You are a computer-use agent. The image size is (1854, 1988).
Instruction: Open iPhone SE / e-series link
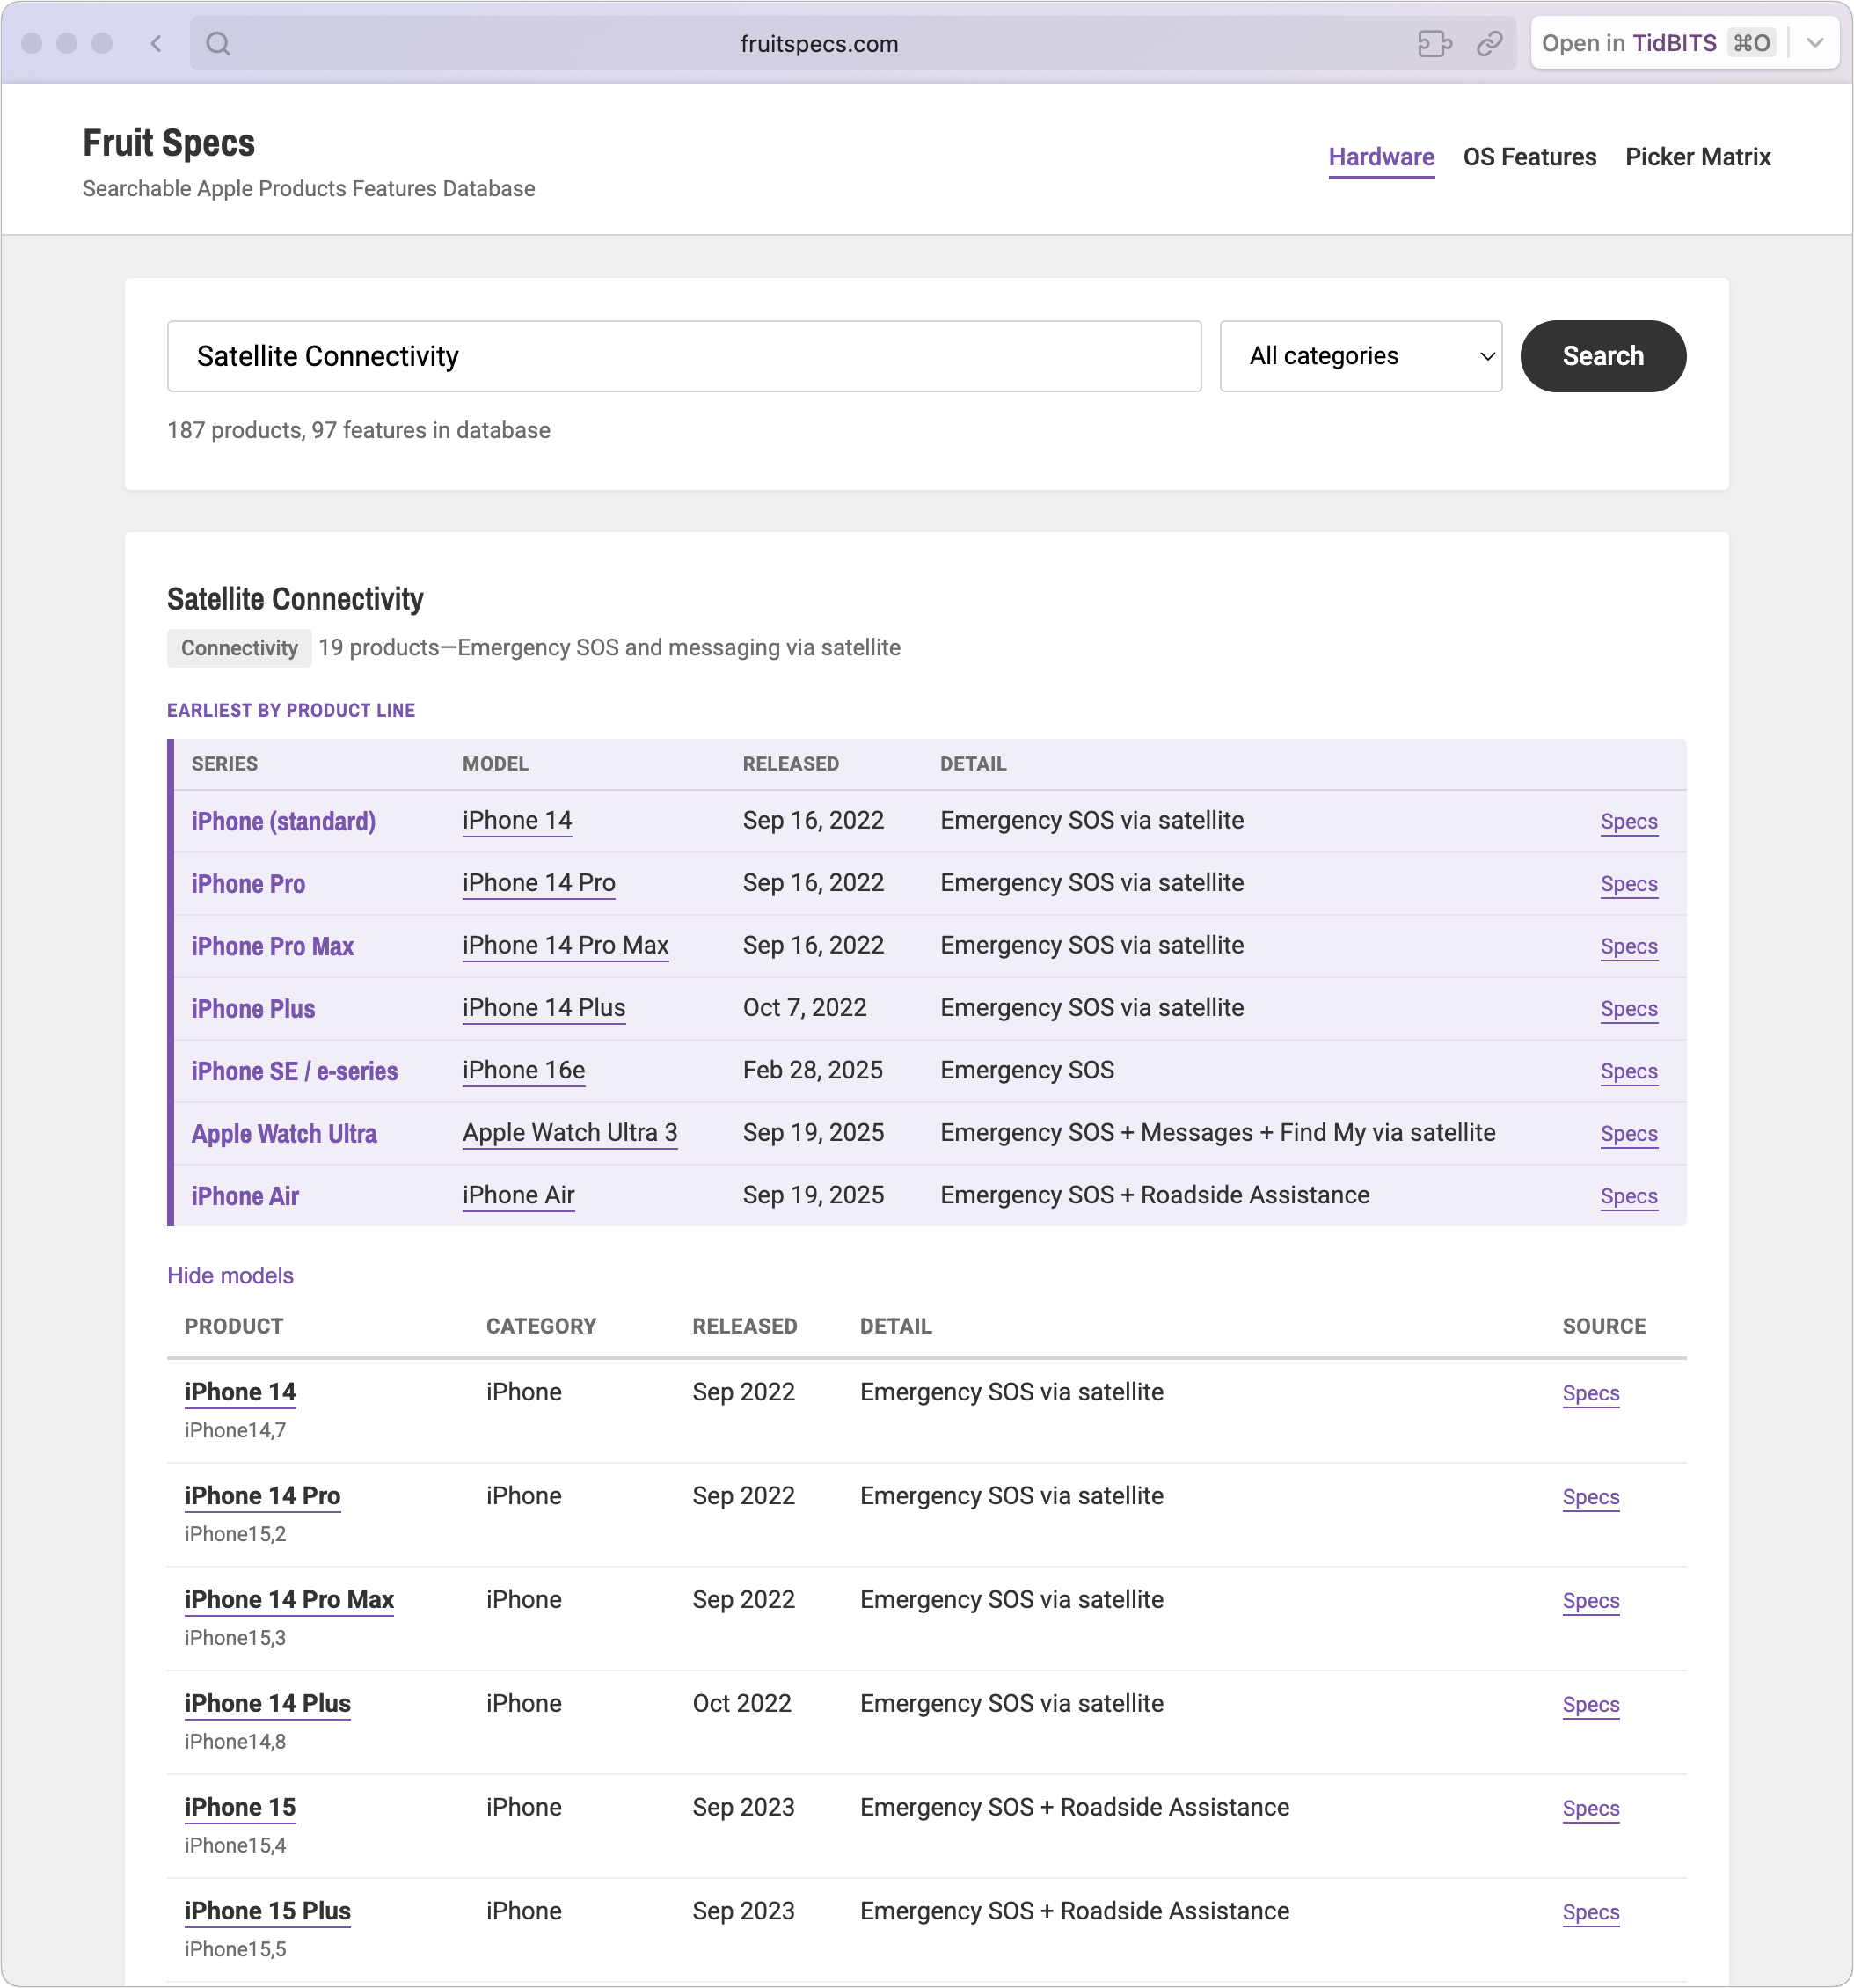[x=294, y=1071]
